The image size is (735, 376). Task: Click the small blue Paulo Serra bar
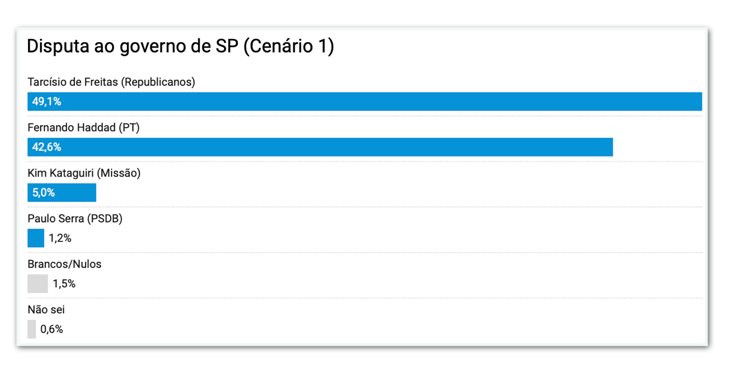point(35,238)
